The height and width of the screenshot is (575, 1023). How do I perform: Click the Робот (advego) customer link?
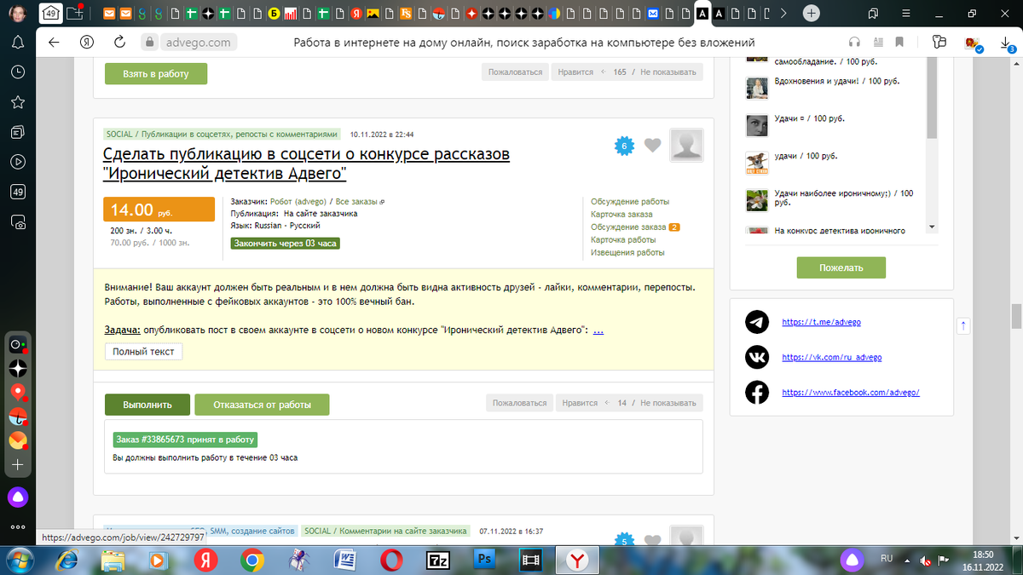(x=300, y=202)
